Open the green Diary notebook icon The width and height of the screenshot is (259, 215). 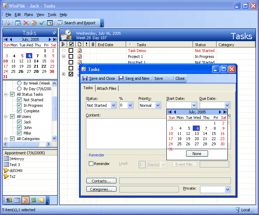(x=33, y=200)
